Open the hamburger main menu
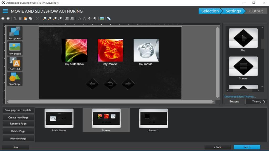This screenshot has height=151, width=269. pos(5,11)
